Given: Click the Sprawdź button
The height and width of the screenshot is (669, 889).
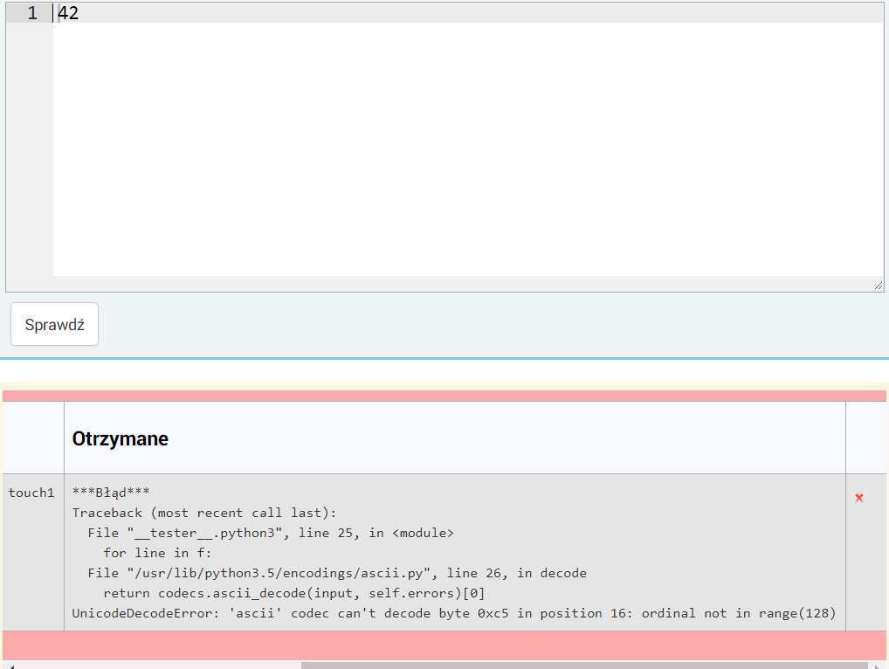Looking at the screenshot, I should click(54, 325).
